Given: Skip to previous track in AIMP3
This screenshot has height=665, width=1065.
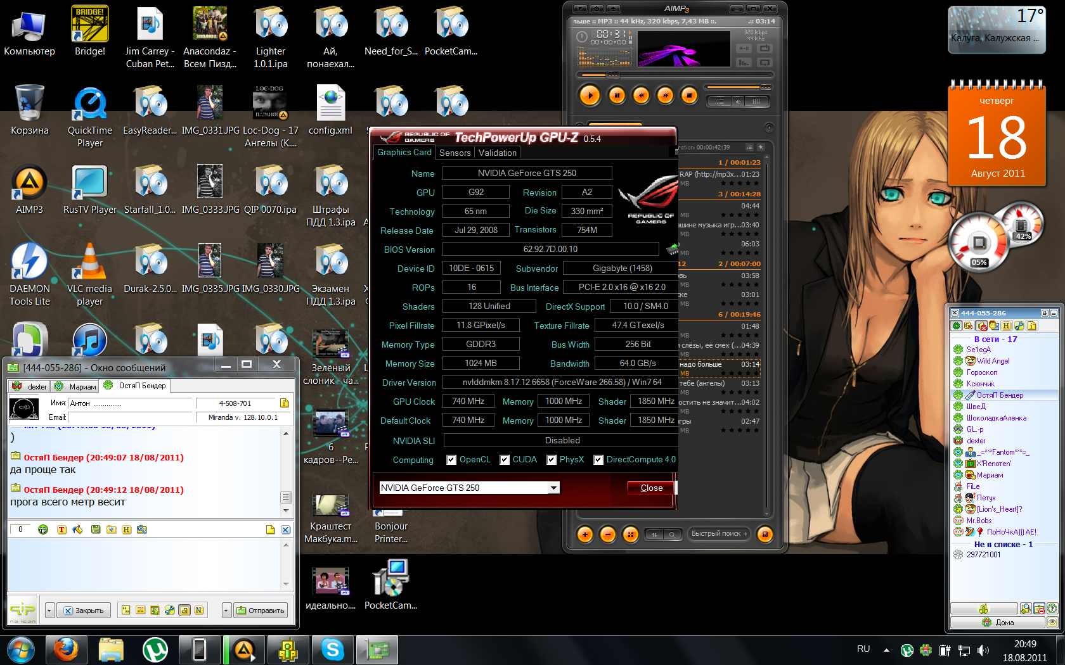Looking at the screenshot, I should coord(641,95).
